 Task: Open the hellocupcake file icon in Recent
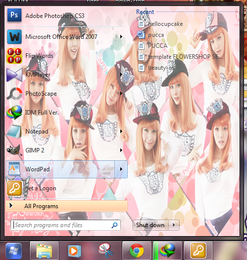click(x=141, y=24)
